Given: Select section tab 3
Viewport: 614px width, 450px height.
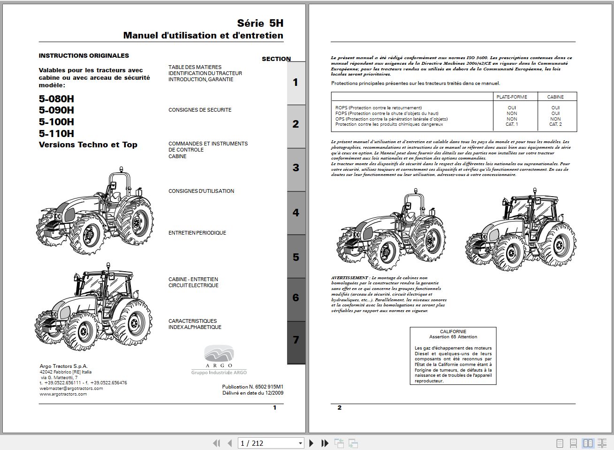Looking at the screenshot, I should (x=296, y=169).
